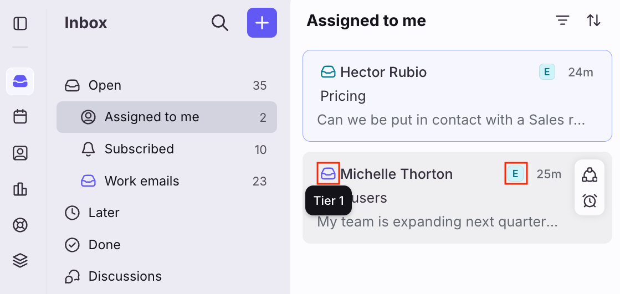The width and height of the screenshot is (620, 294).
Task: Open the stacked layers icon in rail
Action: (x=20, y=260)
